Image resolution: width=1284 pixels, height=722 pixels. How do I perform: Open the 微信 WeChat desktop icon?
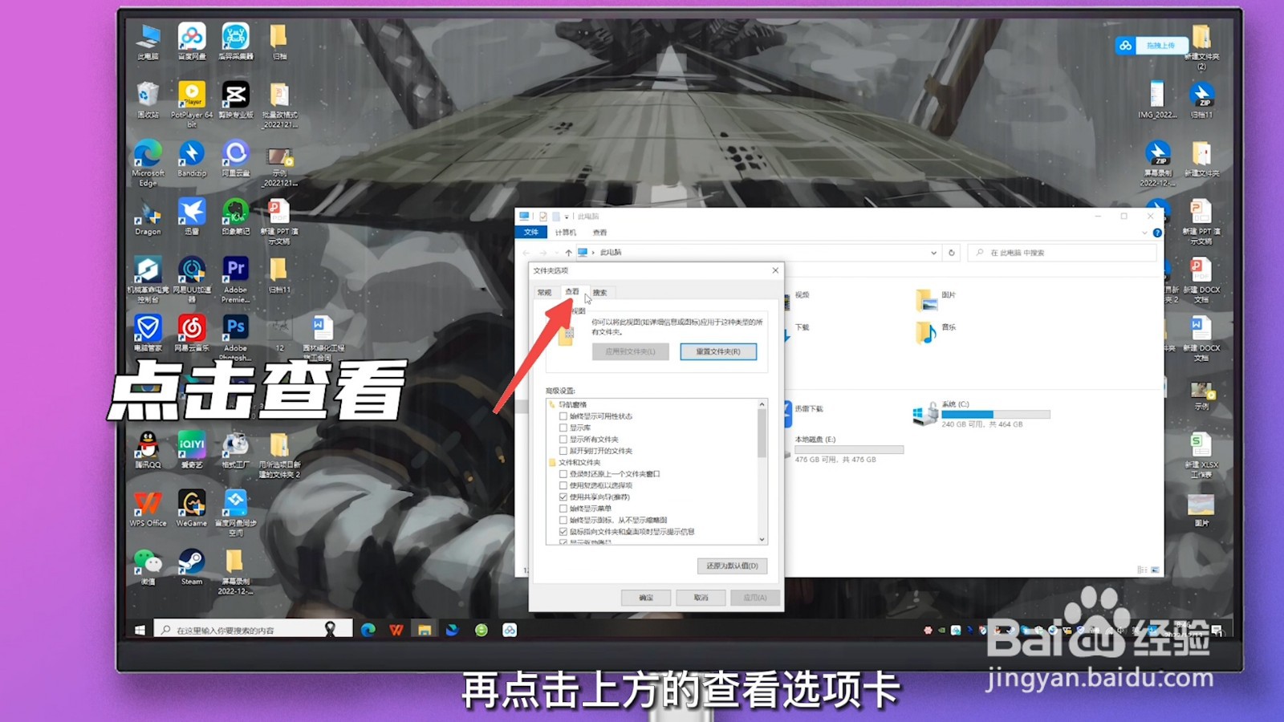[x=148, y=567]
